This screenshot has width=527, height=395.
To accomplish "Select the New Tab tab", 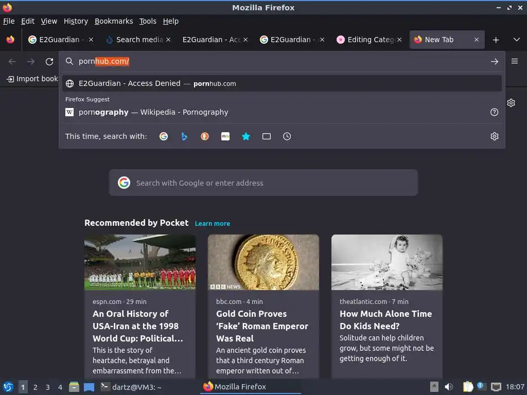I will pos(447,40).
